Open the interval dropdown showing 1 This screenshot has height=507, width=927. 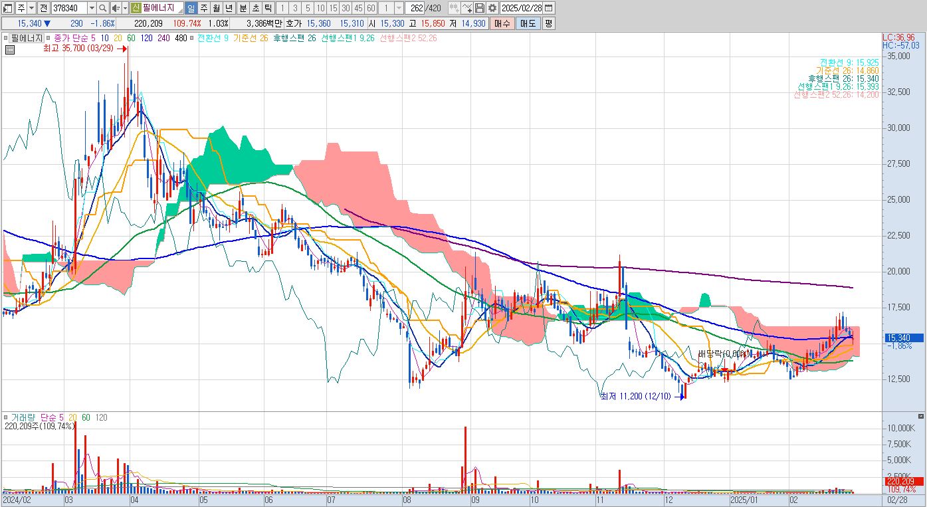399,8
